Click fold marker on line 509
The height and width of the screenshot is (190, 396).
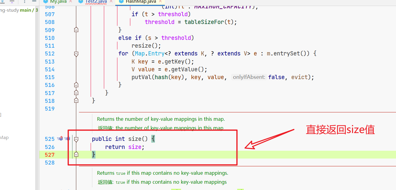click(x=76, y=30)
